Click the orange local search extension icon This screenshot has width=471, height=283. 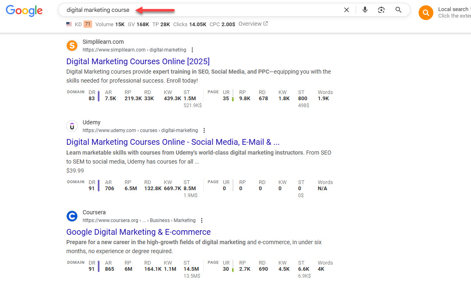pos(426,13)
